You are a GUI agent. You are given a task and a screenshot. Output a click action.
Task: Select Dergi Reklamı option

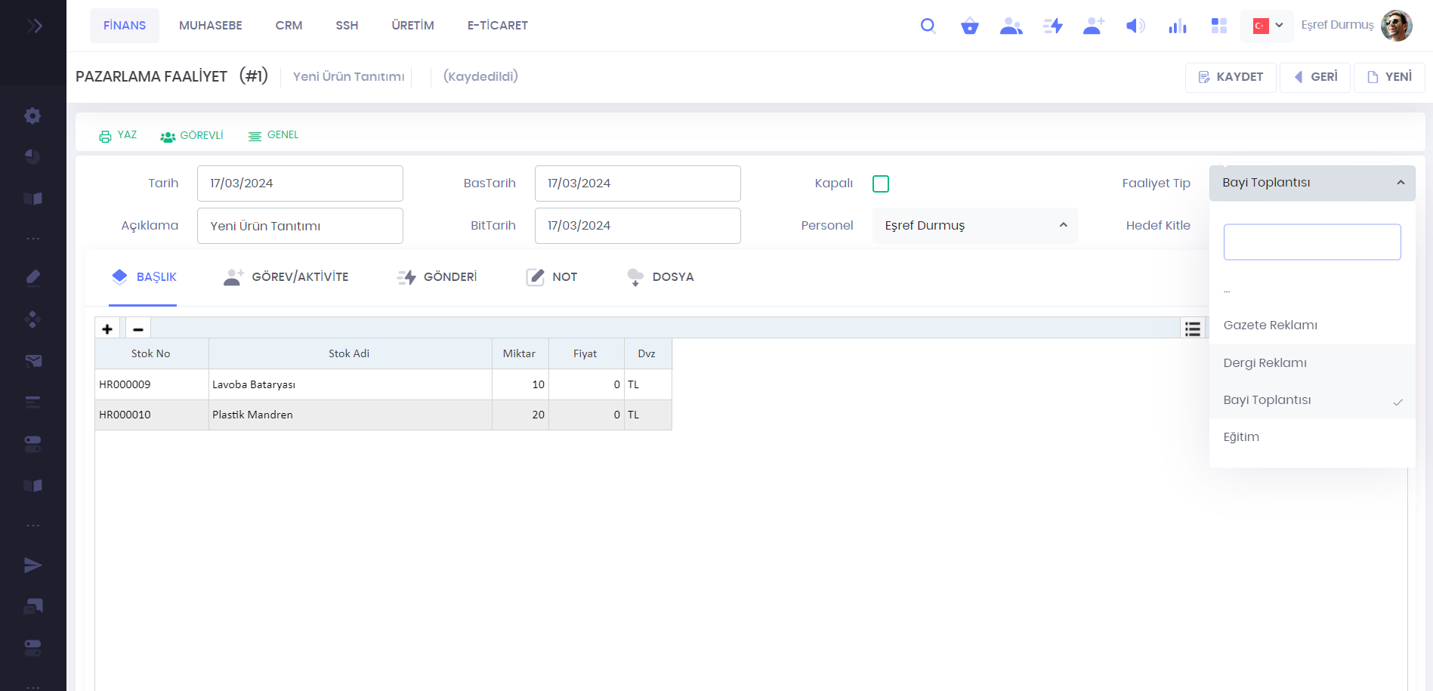[x=1265, y=362]
